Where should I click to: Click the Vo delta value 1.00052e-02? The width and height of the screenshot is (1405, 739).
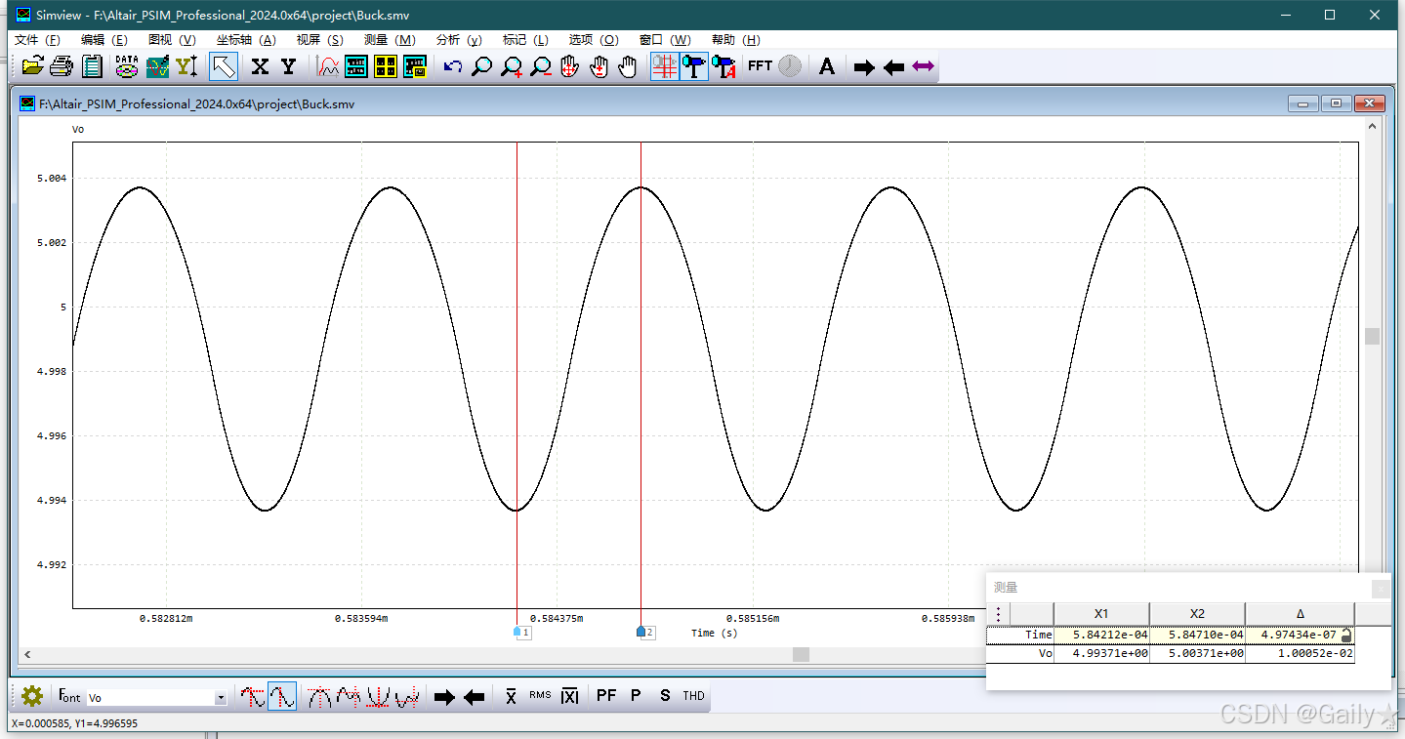[x=1300, y=654]
